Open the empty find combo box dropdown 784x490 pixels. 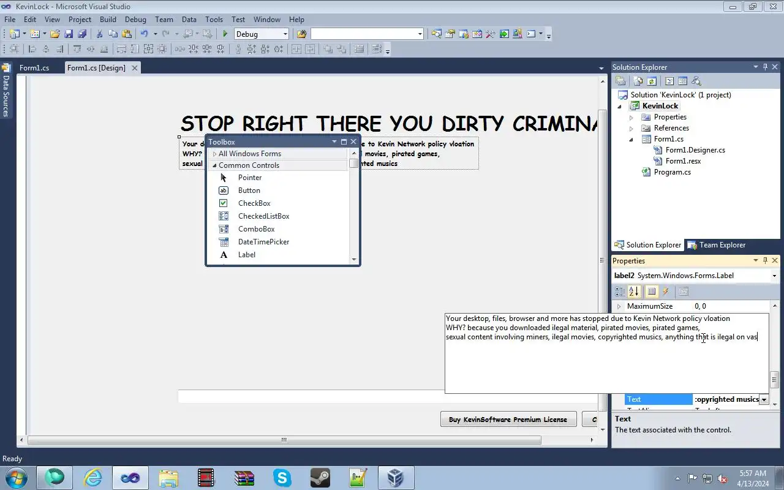pos(420,34)
